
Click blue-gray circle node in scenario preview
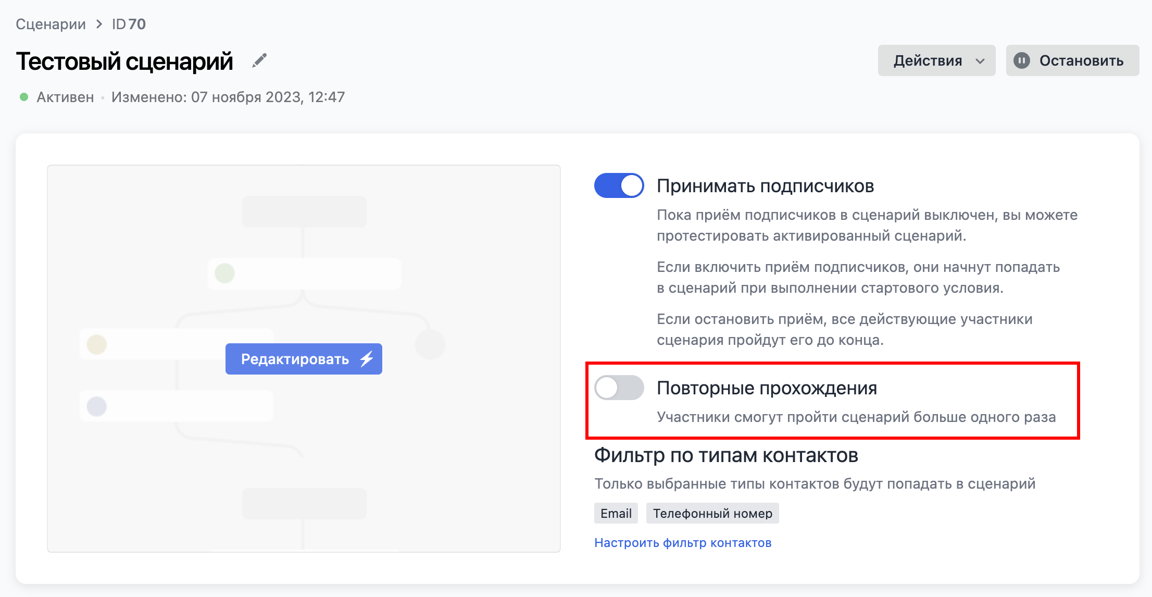click(x=97, y=406)
